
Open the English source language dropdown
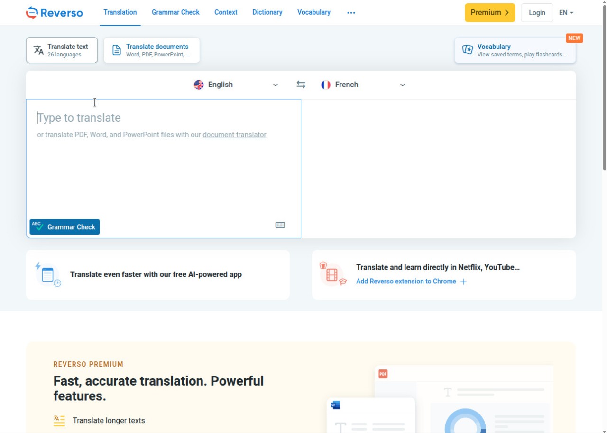pyautogui.click(x=236, y=85)
